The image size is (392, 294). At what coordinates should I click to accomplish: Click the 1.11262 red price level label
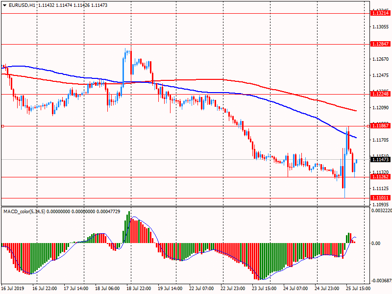380,177
